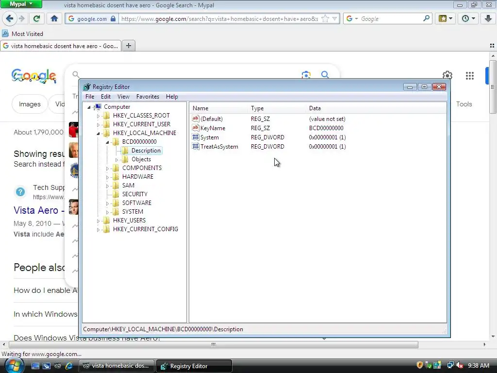Select the (Default) value icon

[196, 119]
